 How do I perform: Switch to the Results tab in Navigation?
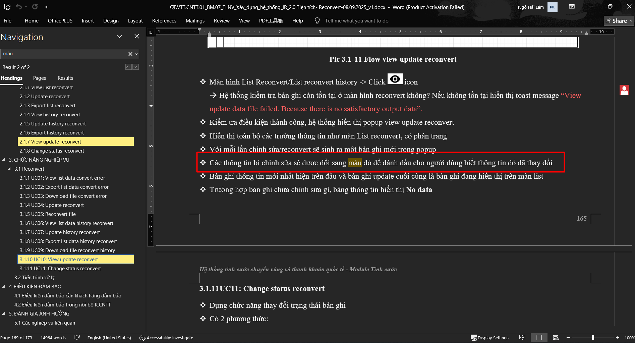[x=65, y=78]
